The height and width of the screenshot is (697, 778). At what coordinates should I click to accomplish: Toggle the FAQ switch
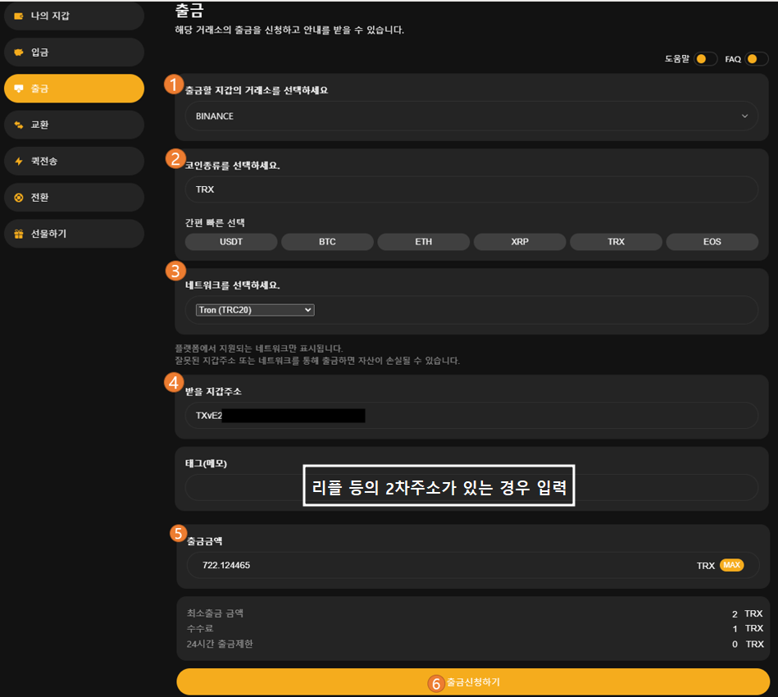[x=756, y=59]
